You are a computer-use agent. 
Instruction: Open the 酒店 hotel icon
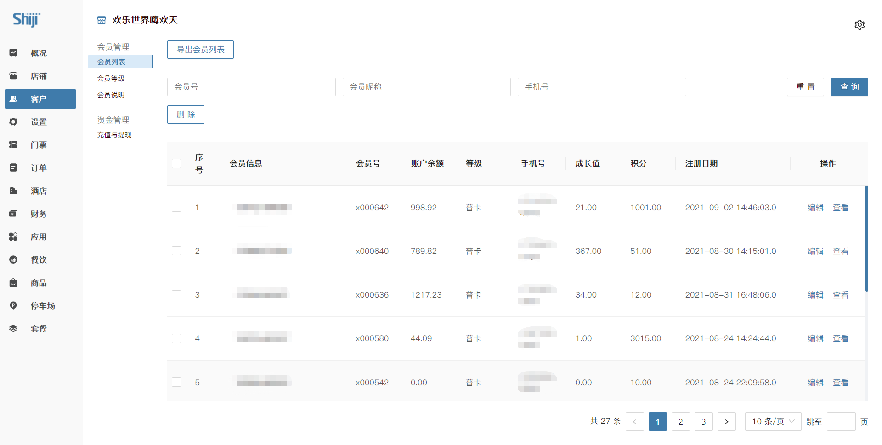[13, 191]
